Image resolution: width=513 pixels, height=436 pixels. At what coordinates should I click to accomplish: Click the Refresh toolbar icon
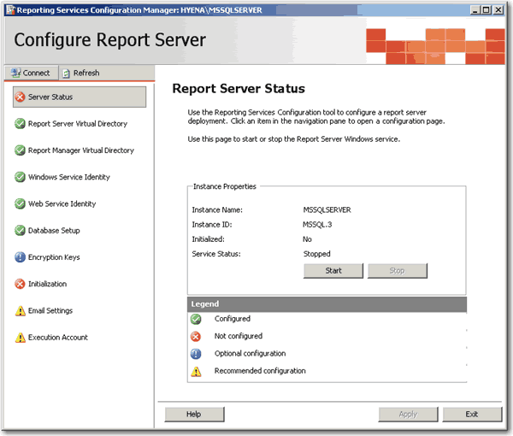pyautogui.click(x=67, y=73)
